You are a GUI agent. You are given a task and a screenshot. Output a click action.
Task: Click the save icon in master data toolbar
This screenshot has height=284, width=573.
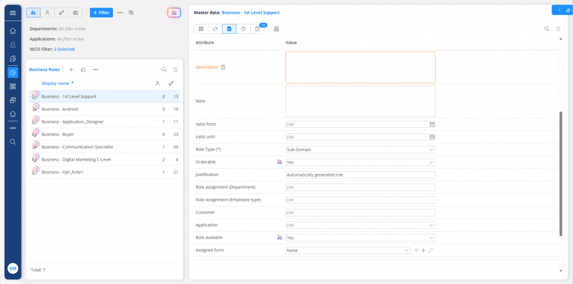point(276,29)
